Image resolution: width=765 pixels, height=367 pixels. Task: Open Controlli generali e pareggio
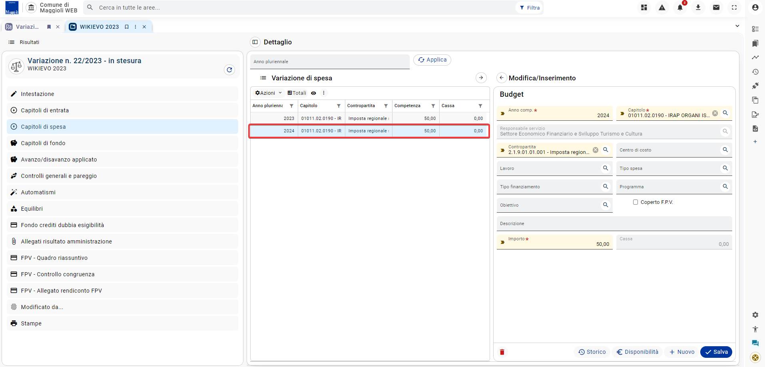click(x=122, y=176)
